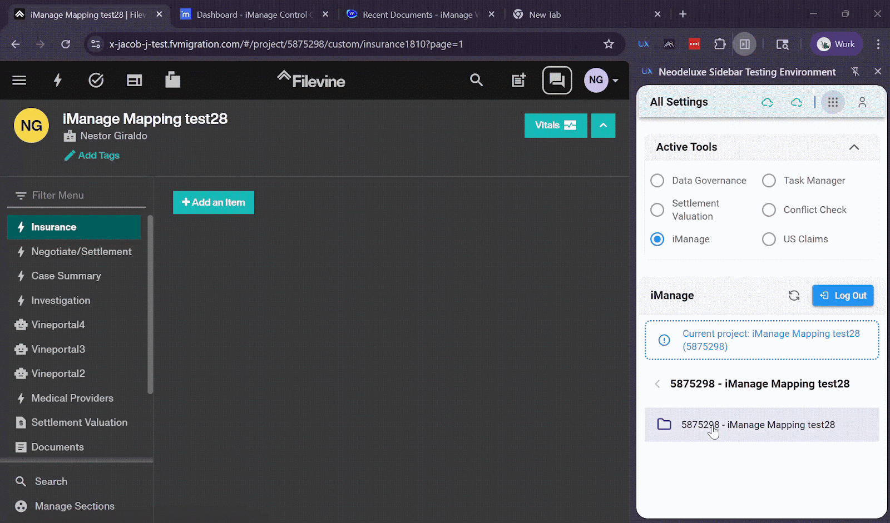Reload the current page

point(66,44)
